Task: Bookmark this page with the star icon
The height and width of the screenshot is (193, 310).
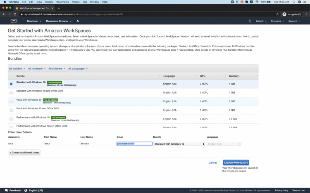Action: (x=277, y=14)
